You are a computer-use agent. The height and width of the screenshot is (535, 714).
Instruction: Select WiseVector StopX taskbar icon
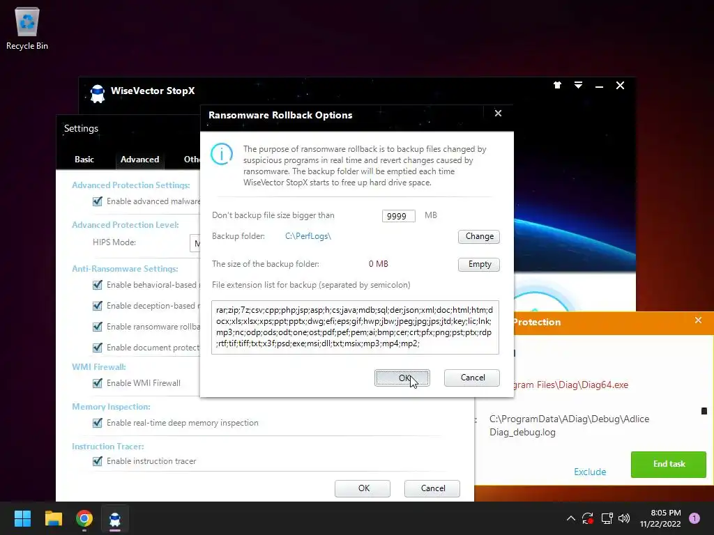[115, 518]
